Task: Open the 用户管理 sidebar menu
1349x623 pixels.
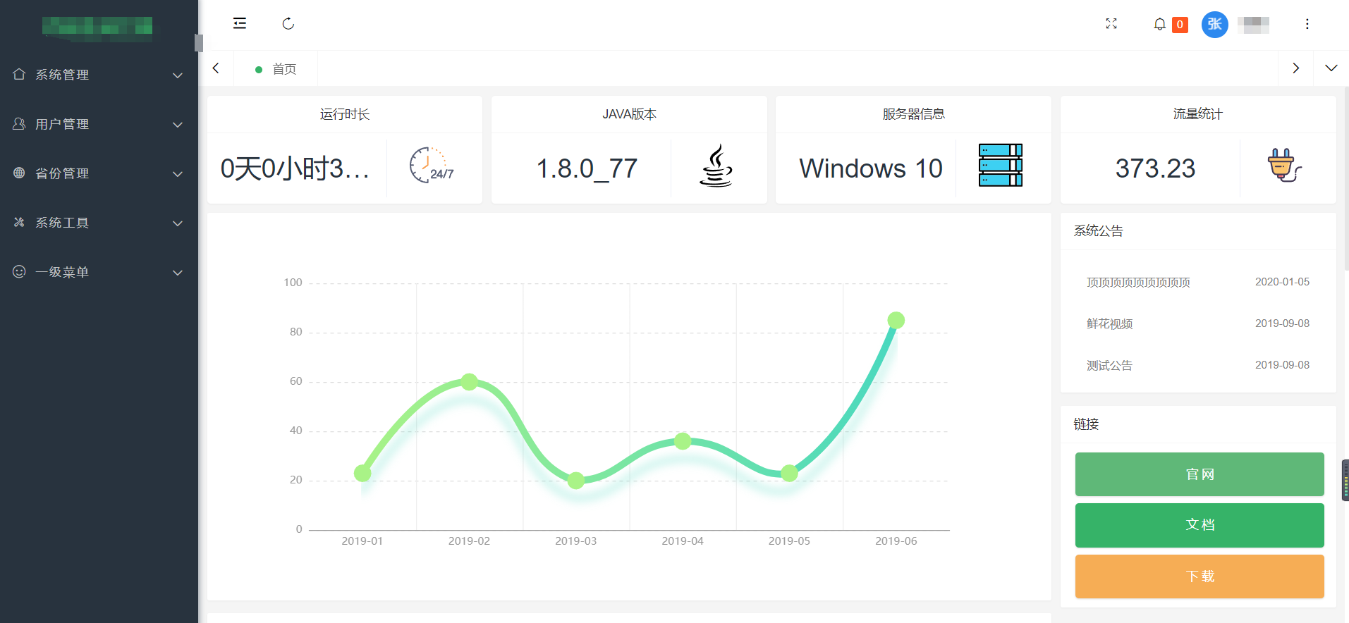Action: pyautogui.click(x=99, y=124)
